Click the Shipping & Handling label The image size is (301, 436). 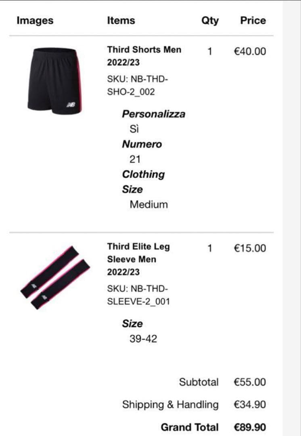(170, 405)
